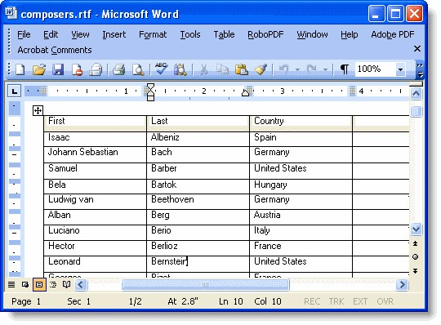The height and width of the screenshot is (325, 441).
Task: Click the horizontal scrollbar thumb
Action: click(x=205, y=285)
